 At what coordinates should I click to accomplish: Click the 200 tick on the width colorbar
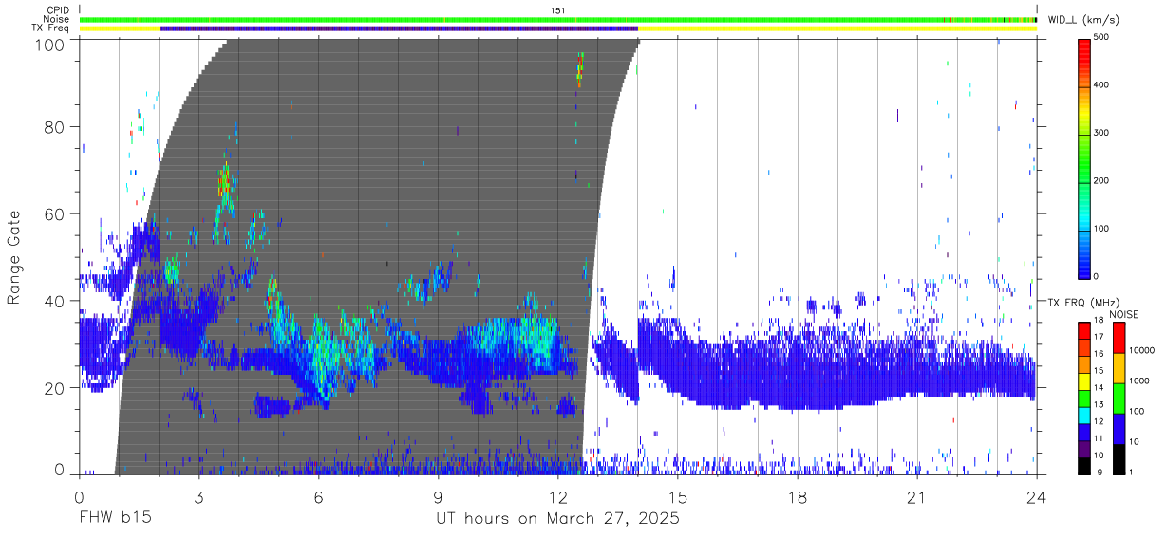[x=1102, y=180]
